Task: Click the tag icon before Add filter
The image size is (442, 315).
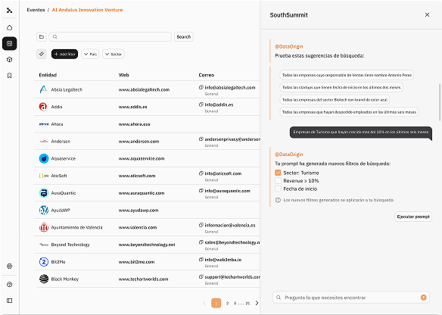Action: [x=42, y=54]
